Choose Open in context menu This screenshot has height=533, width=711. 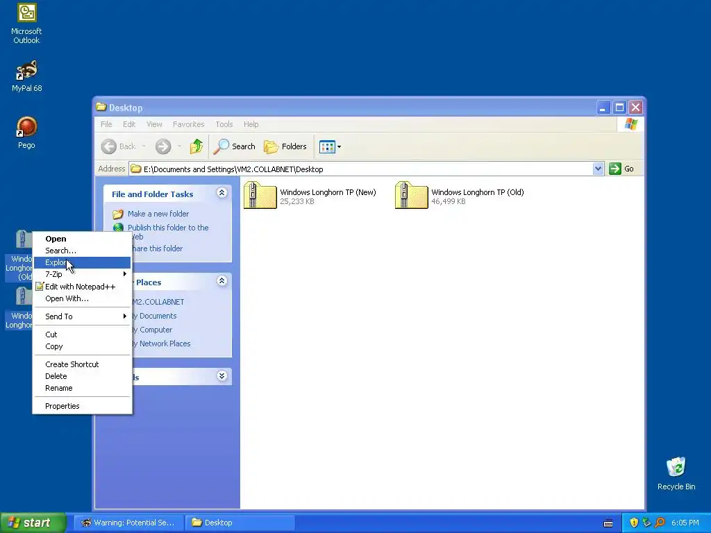(82, 239)
